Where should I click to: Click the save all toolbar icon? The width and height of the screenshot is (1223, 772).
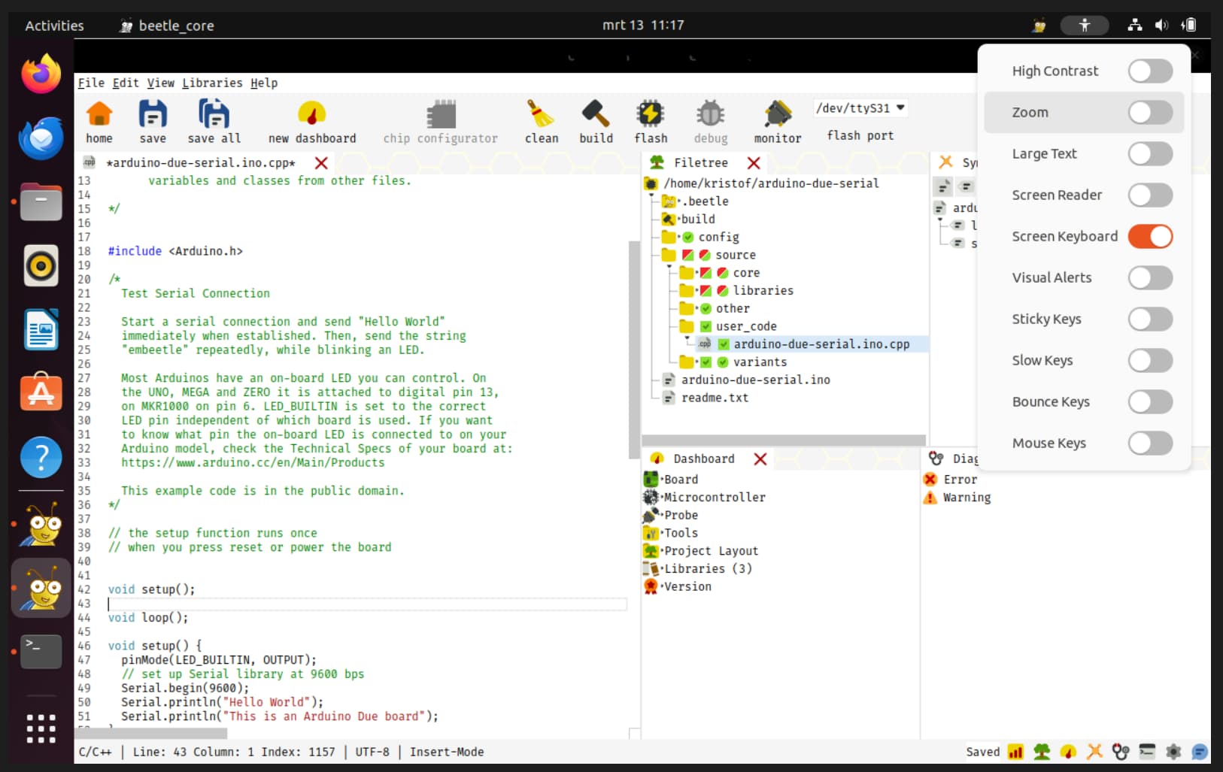[214, 115]
